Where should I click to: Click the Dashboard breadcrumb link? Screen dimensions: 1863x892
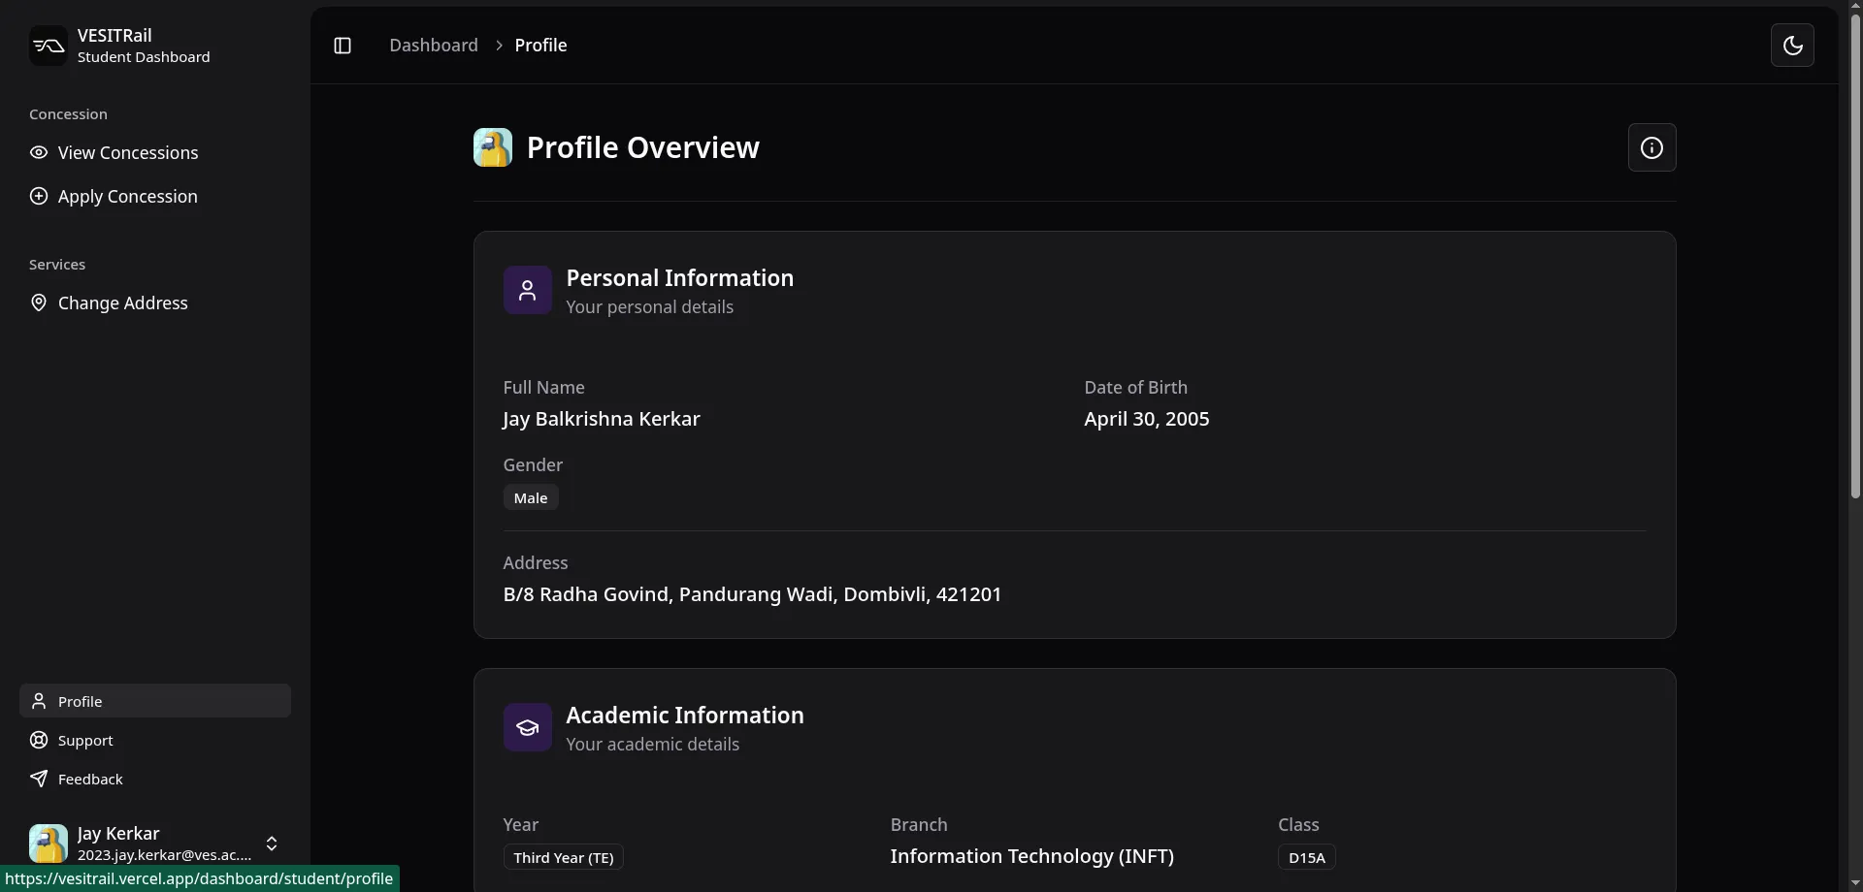pyautogui.click(x=433, y=45)
